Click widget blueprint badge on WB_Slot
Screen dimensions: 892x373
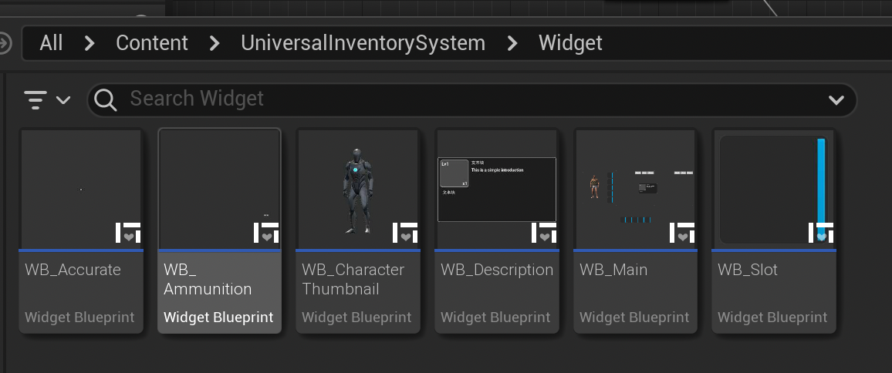pyautogui.click(x=821, y=232)
